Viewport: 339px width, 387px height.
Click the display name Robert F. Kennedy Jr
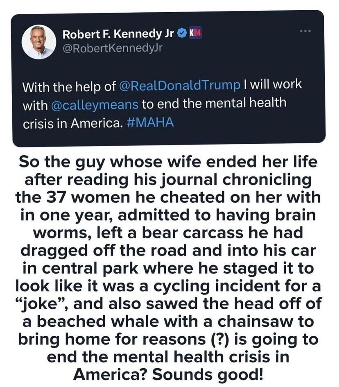tap(118, 35)
